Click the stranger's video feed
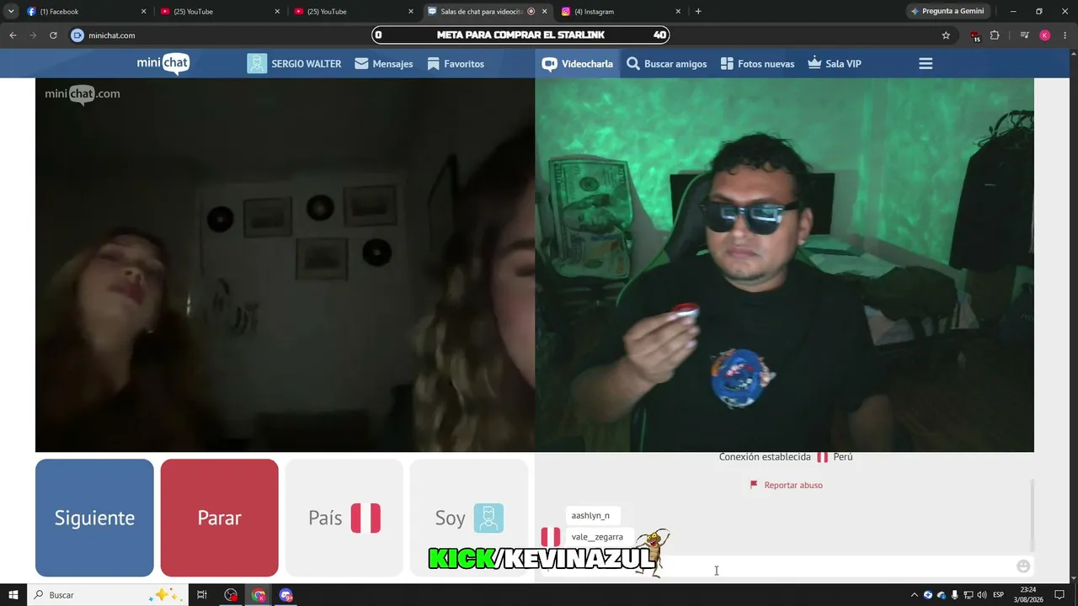Image resolution: width=1078 pixels, height=606 pixels. (x=285, y=265)
